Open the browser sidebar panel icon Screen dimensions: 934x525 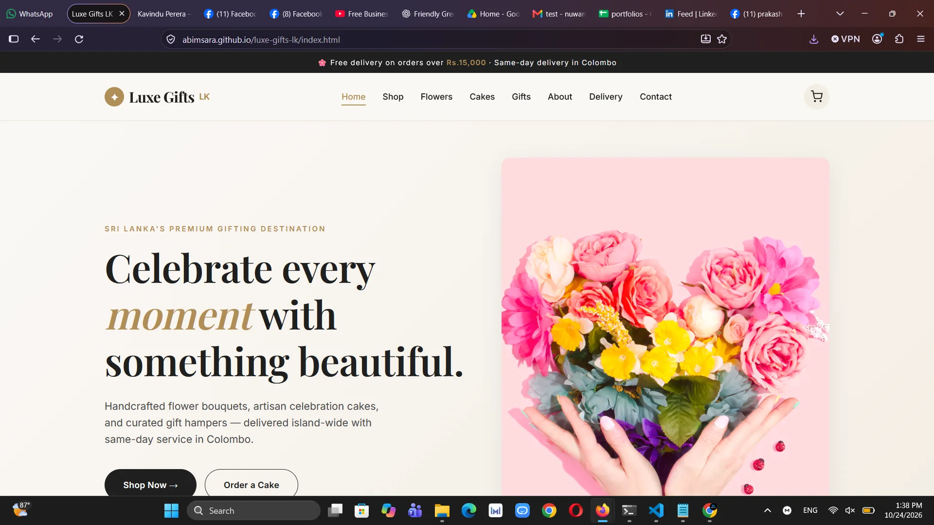14,39
